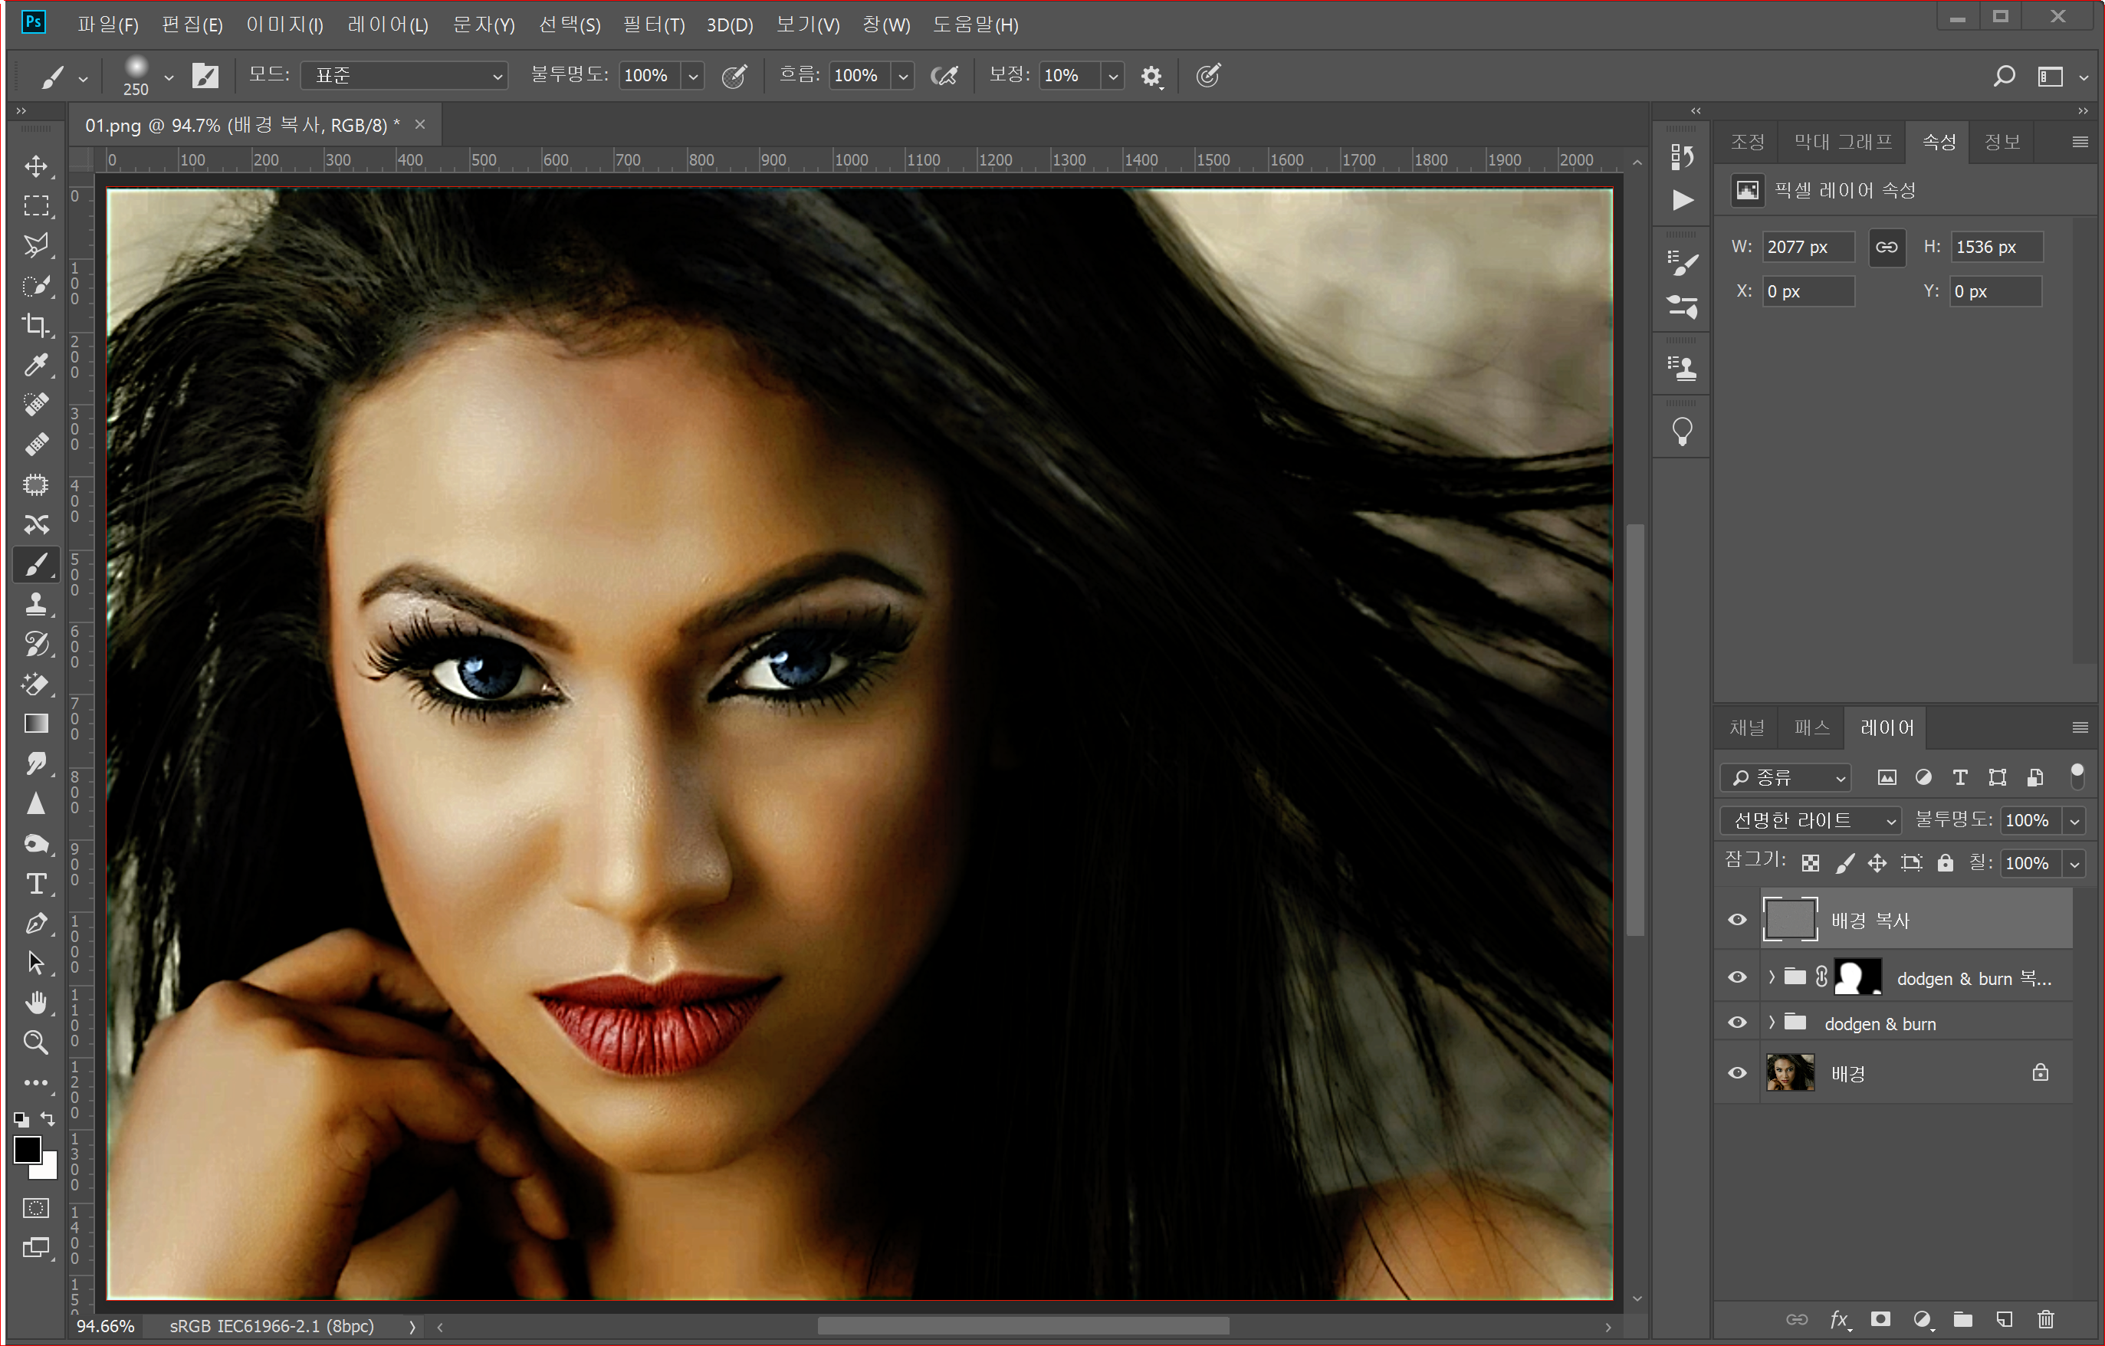Select the Clone Stamp tool
Screen dimensions: 2105x1346
tap(36, 604)
